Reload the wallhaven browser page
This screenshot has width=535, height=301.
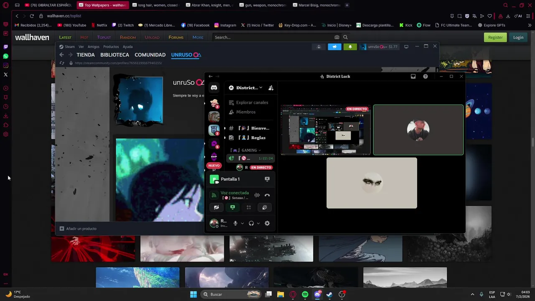point(32,16)
